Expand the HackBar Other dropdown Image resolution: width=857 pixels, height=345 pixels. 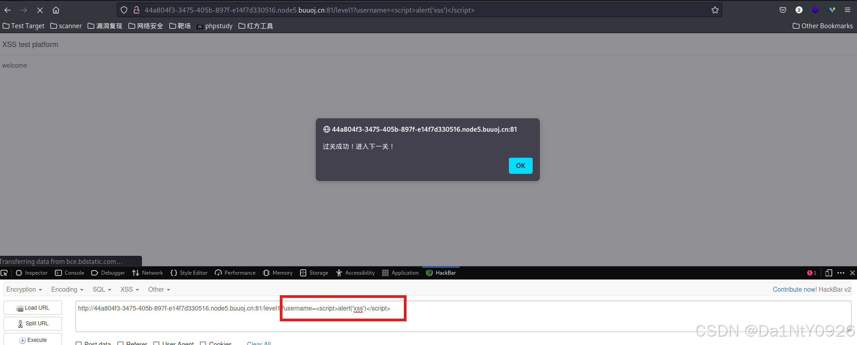[159, 289]
